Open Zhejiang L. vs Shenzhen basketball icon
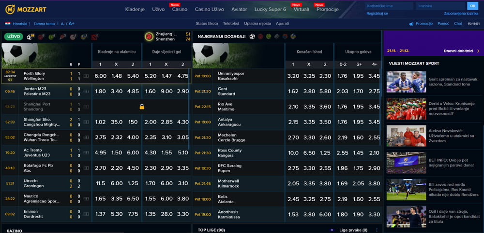This screenshot has height=233, width=484. point(149,37)
